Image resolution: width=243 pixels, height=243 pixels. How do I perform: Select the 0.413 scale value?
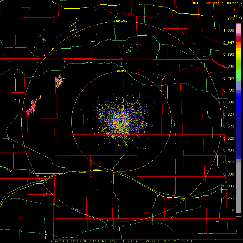(x=229, y=162)
